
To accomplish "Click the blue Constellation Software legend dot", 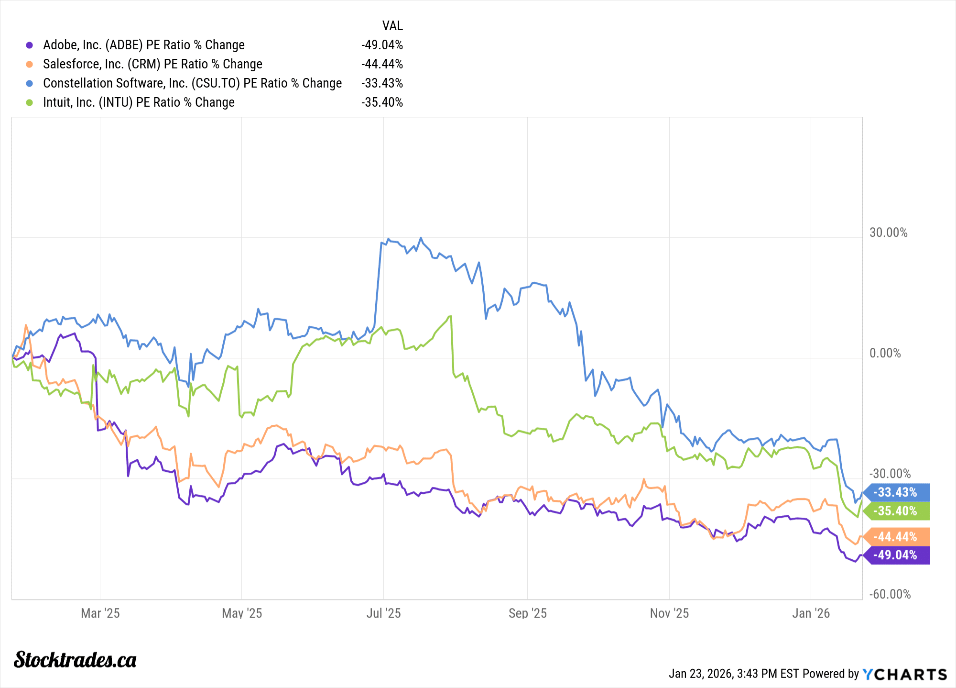I will (x=30, y=83).
